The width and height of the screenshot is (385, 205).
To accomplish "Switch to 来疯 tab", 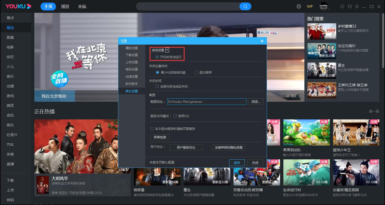I will pos(82,6).
